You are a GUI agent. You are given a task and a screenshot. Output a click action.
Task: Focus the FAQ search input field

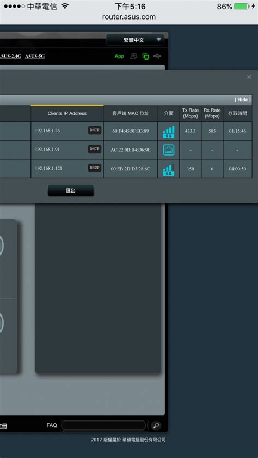(103, 425)
